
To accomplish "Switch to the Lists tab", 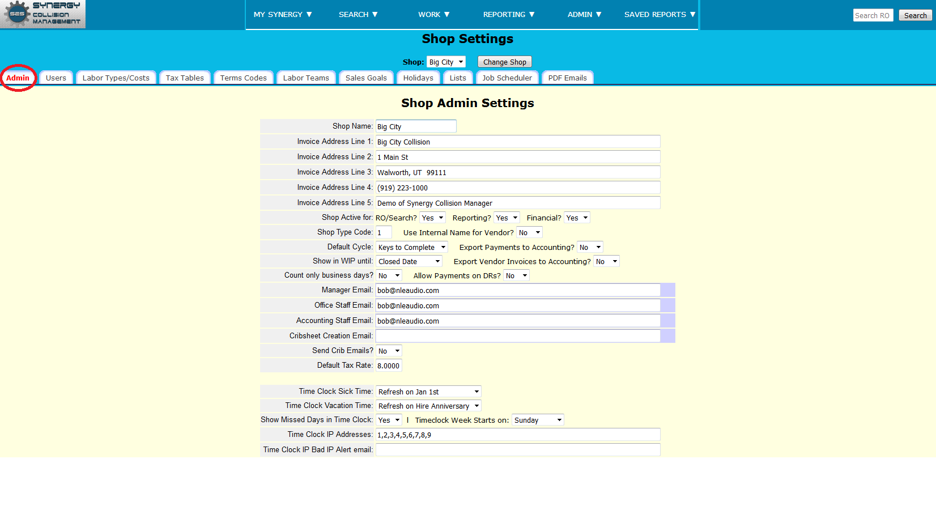I will 458,78.
